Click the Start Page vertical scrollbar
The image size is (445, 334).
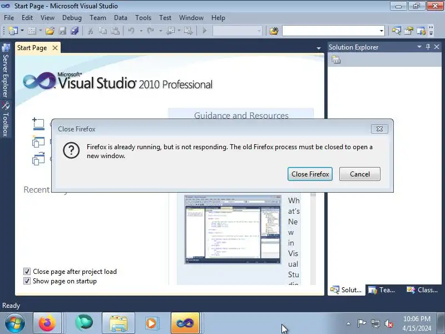click(x=313, y=239)
